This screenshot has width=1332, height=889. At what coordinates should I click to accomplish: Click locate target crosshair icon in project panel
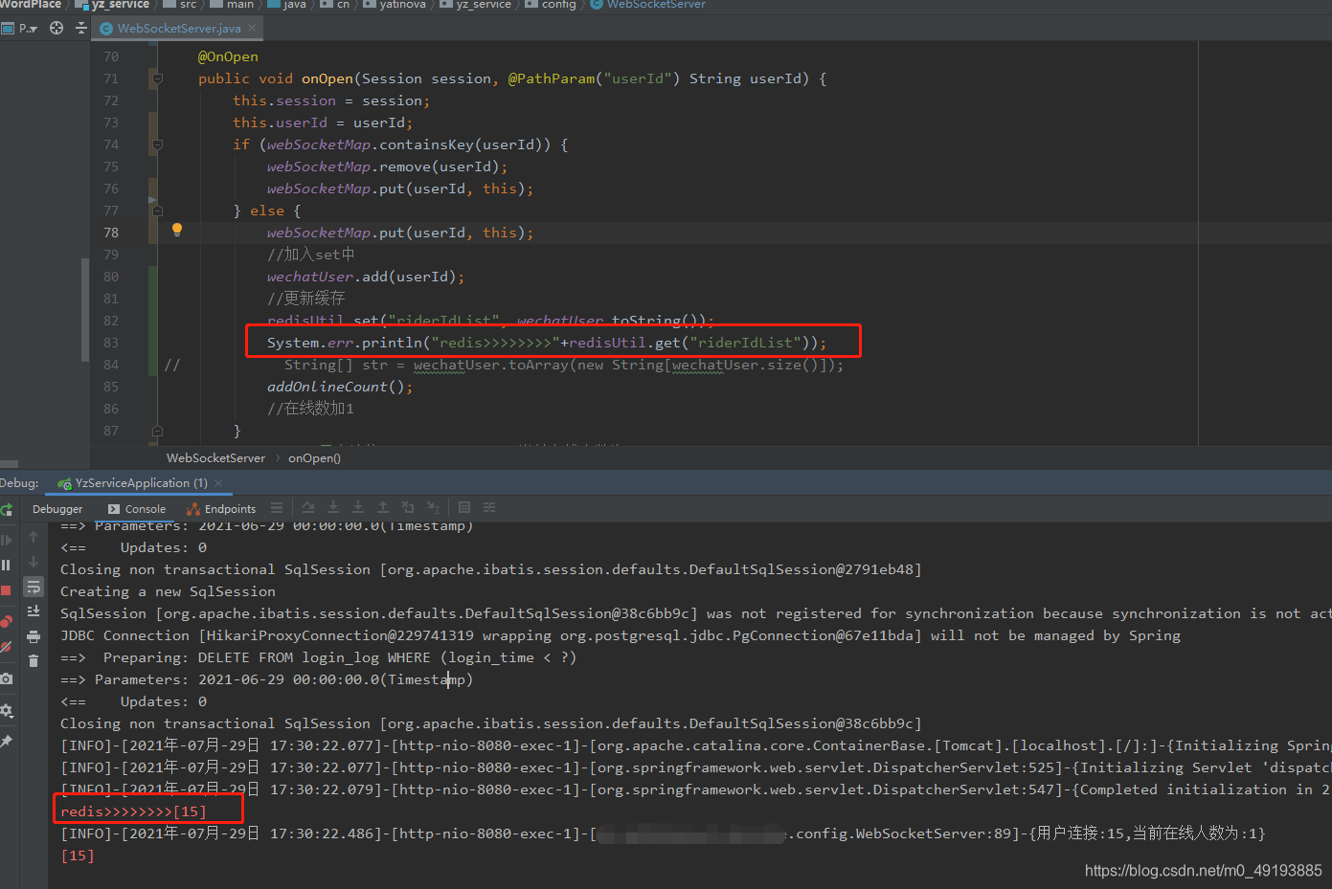point(56,28)
